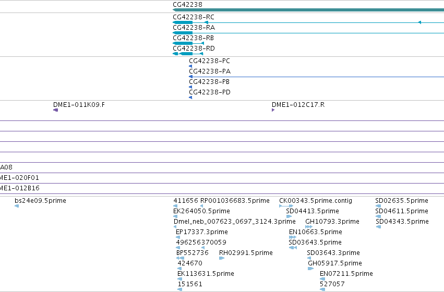444x292 pixels.
Task: Select the DME1-011K09.F purple arrow
Action: (x=55, y=110)
